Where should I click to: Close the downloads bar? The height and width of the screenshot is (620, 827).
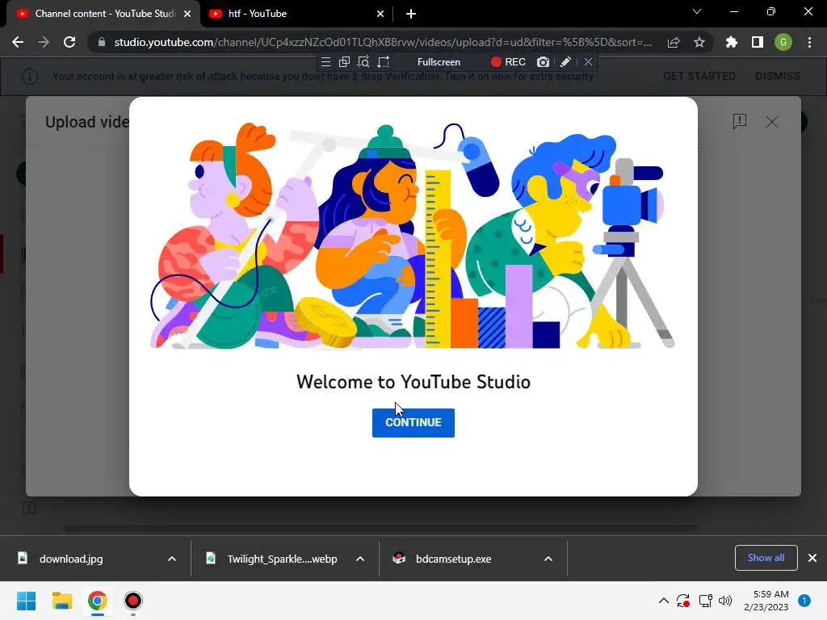[812, 558]
